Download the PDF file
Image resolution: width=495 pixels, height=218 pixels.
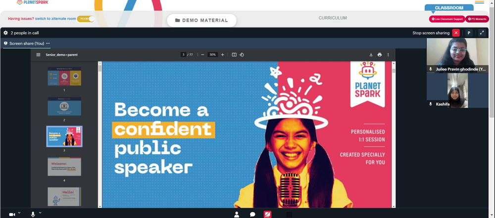click(x=371, y=54)
